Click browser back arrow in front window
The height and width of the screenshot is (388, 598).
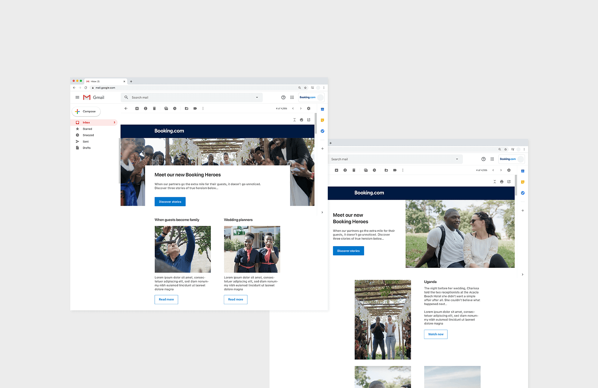[x=74, y=88]
